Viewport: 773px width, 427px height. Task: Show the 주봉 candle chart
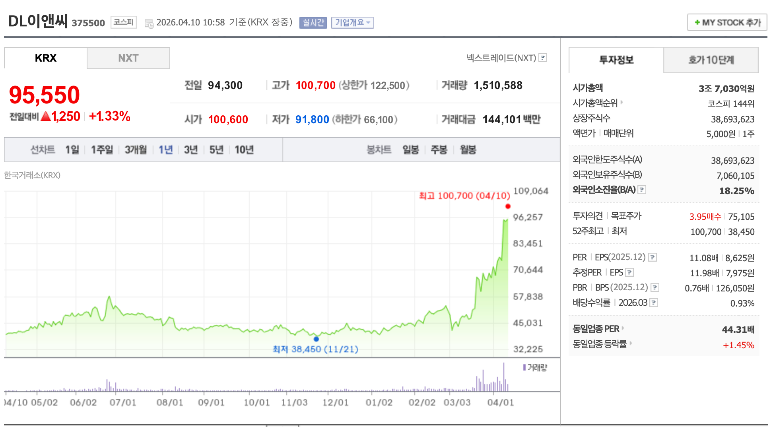[x=439, y=149]
